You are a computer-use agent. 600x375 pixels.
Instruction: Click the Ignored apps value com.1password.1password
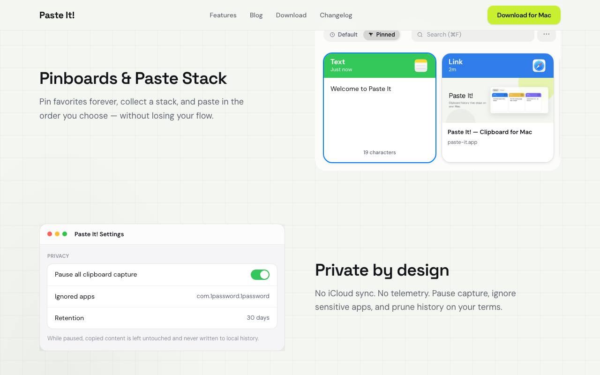point(233,296)
